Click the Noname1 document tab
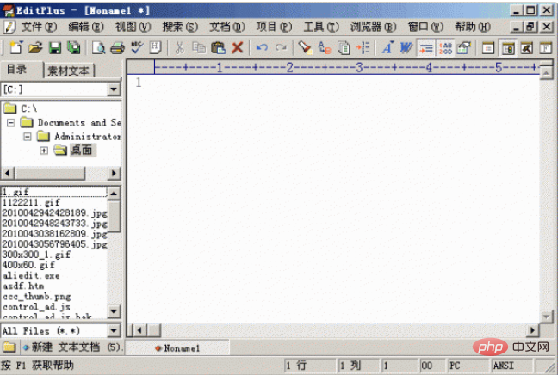The height and width of the screenshot is (375, 558). [177, 348]
